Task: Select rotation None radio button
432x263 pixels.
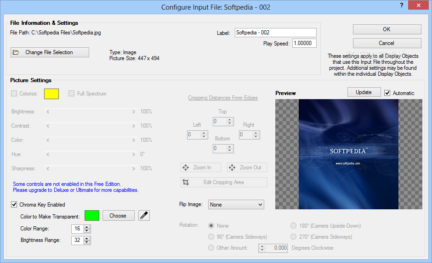Action: click(x=211, y=225)
